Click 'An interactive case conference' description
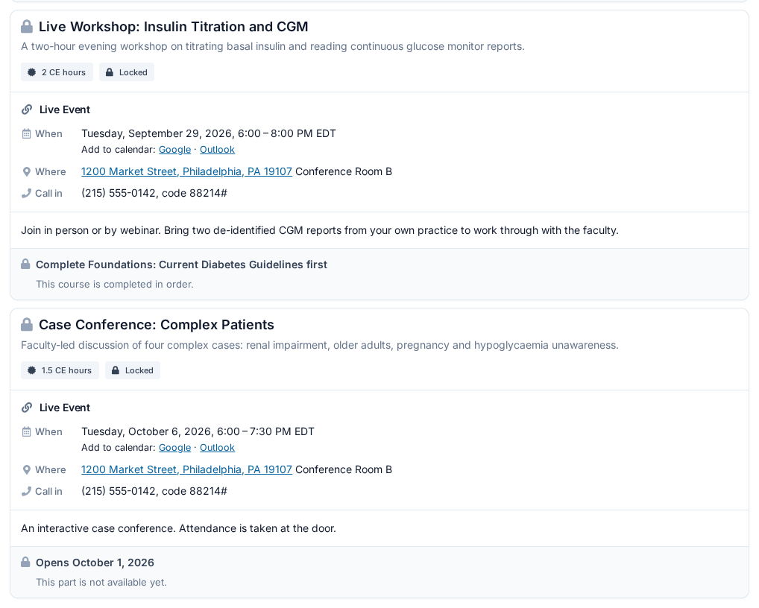Image resolution: width=759 pixels, height=608 pixels. pos(178,528)
